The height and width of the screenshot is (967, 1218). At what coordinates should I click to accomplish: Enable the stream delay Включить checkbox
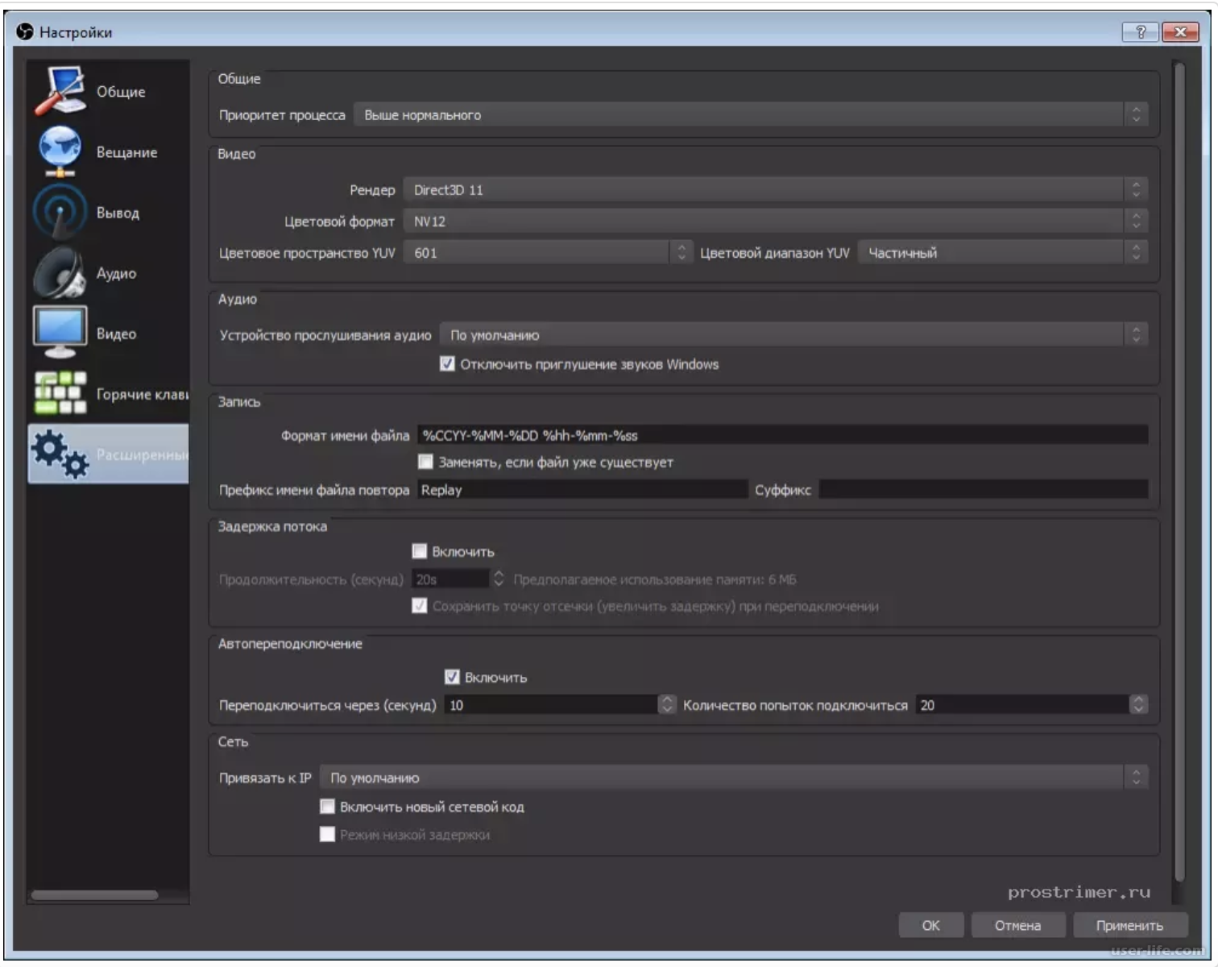419,551
